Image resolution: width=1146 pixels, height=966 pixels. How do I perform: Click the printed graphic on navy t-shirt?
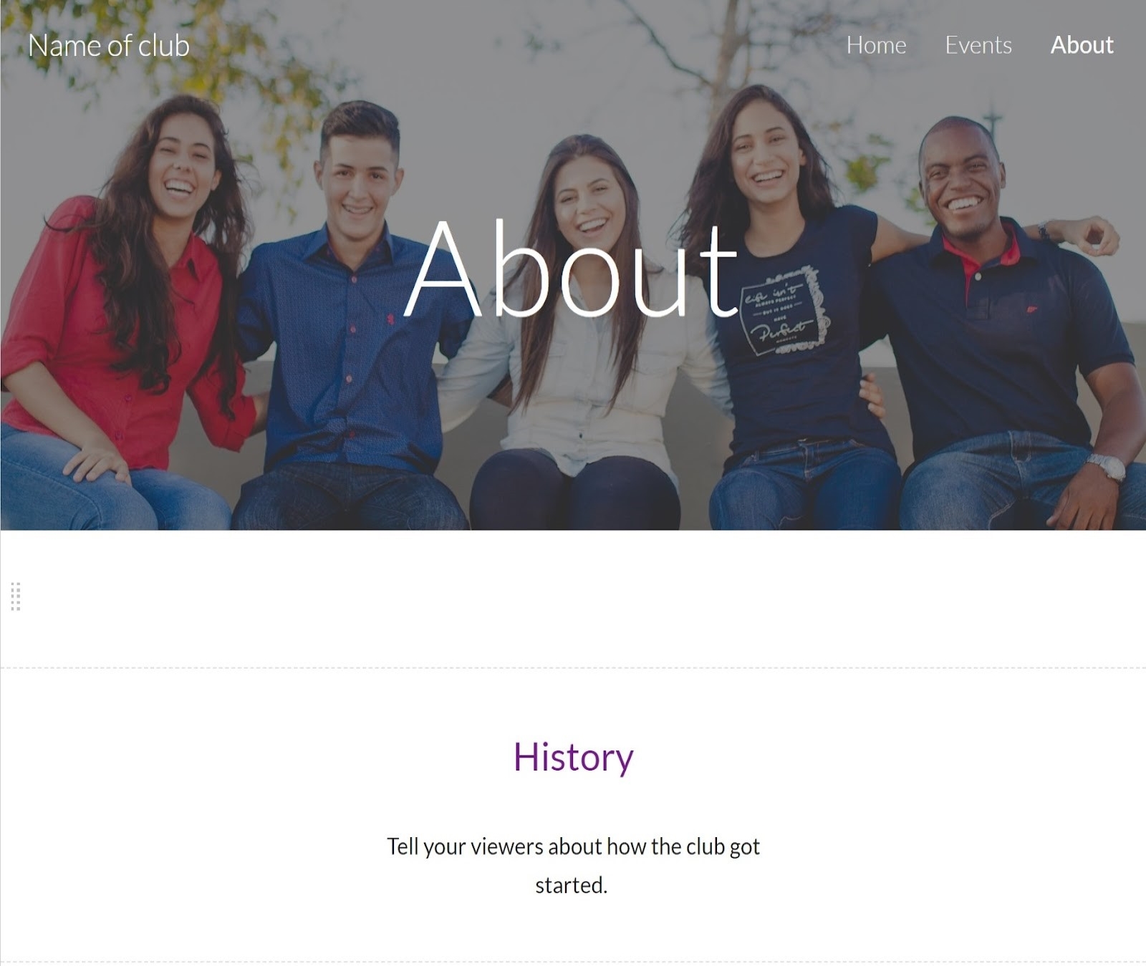click(781, 309)
